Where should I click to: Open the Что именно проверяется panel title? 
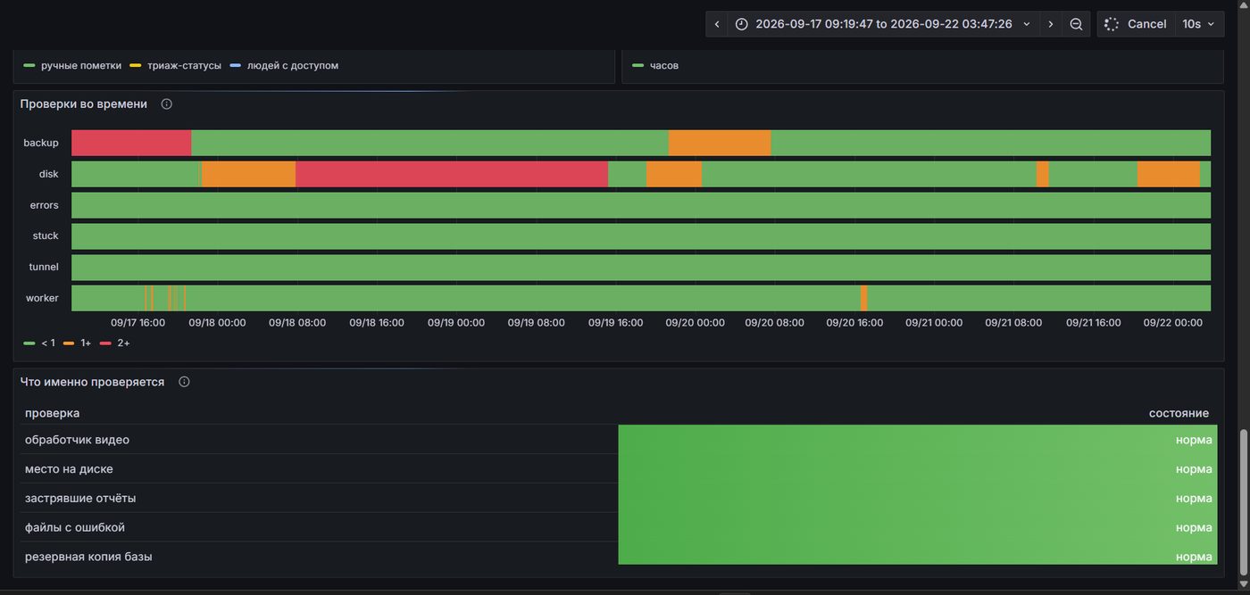coord(92,382)
